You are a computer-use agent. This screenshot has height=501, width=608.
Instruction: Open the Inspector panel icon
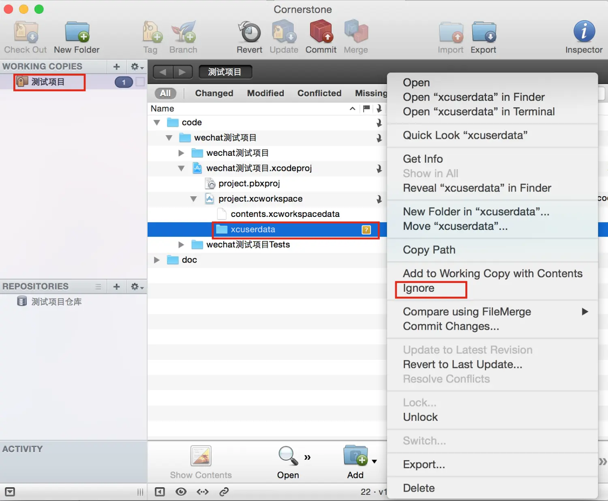pos(584,32)
